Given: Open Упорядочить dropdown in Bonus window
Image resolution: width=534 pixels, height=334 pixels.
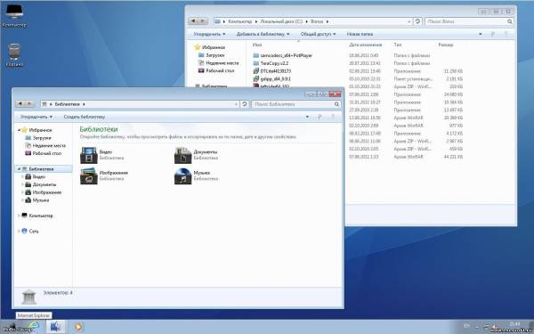Looking at the screenshot, I should click(x=209, y=34).
